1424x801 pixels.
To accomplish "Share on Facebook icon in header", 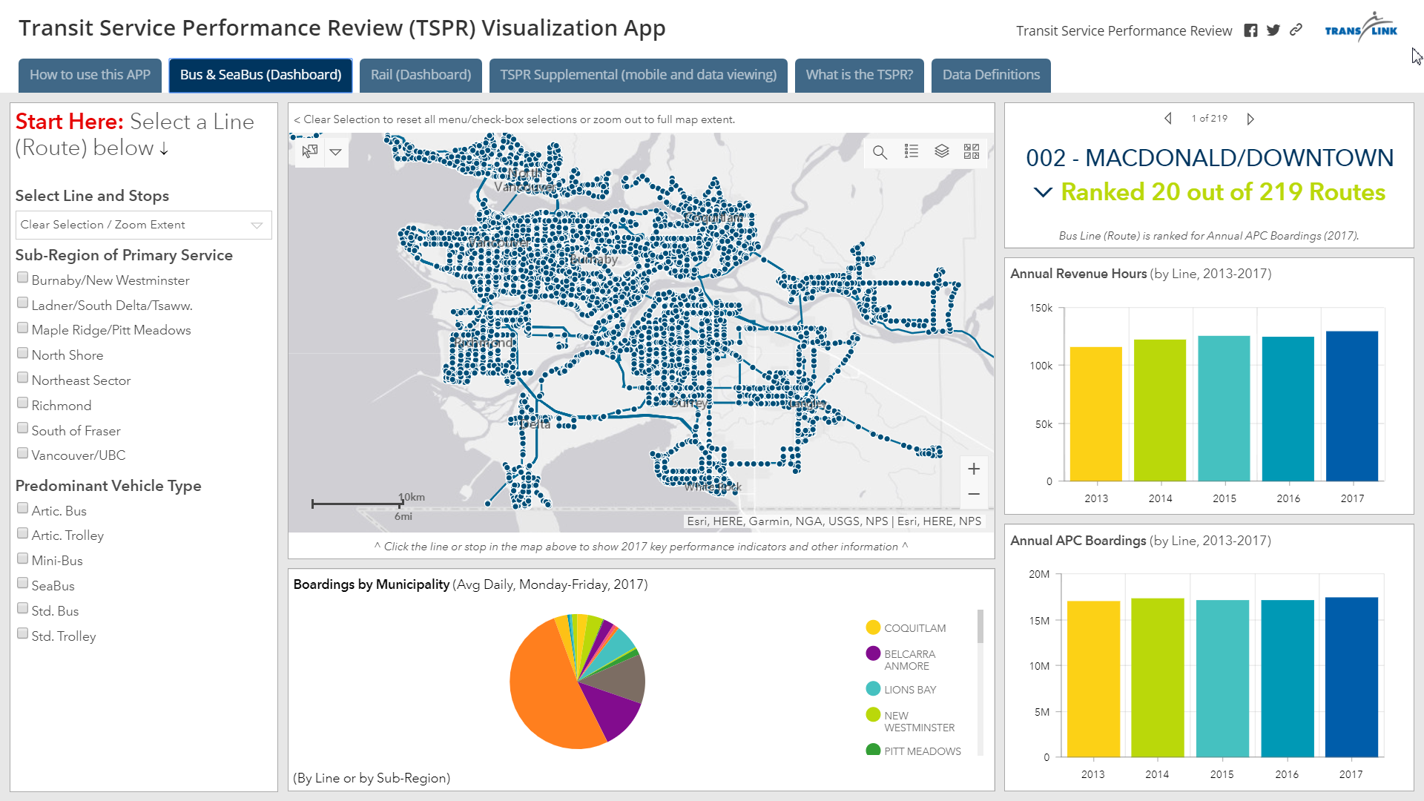I will 1250,30.
